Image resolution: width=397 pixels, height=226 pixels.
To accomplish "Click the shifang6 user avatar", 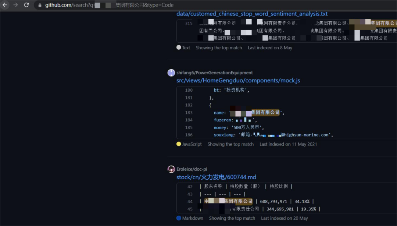I will (171, 73).
